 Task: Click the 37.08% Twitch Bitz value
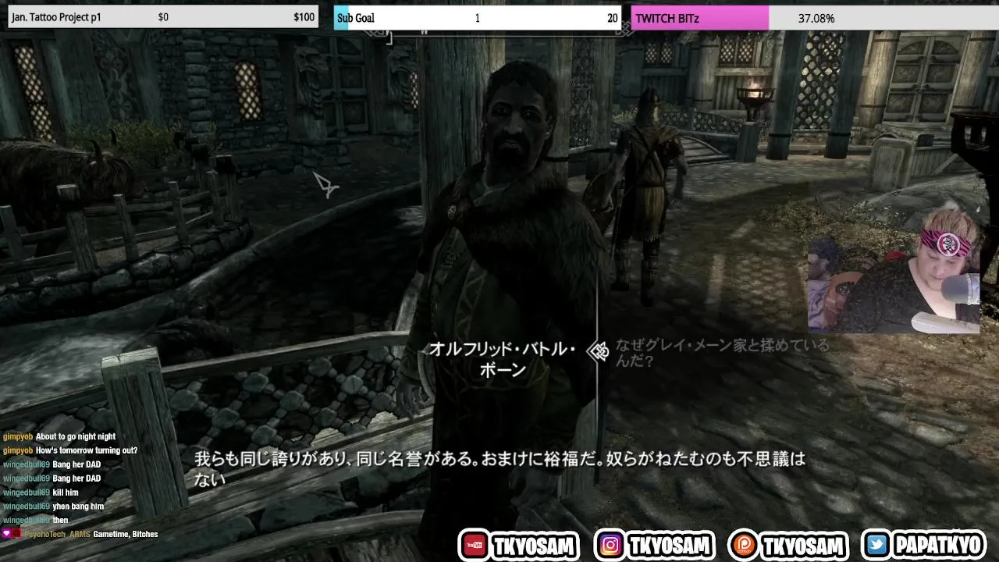pyautogui.click(x=816, y=18)
